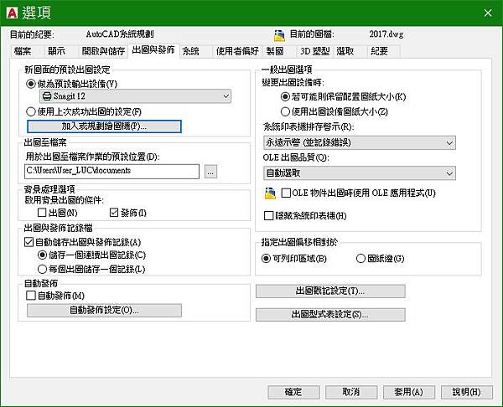
Task: Select the 出圖與發佈 tab
Action: point(153,50)
